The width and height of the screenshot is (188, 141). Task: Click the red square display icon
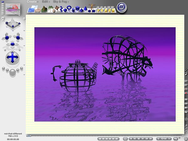pos(186,93)
